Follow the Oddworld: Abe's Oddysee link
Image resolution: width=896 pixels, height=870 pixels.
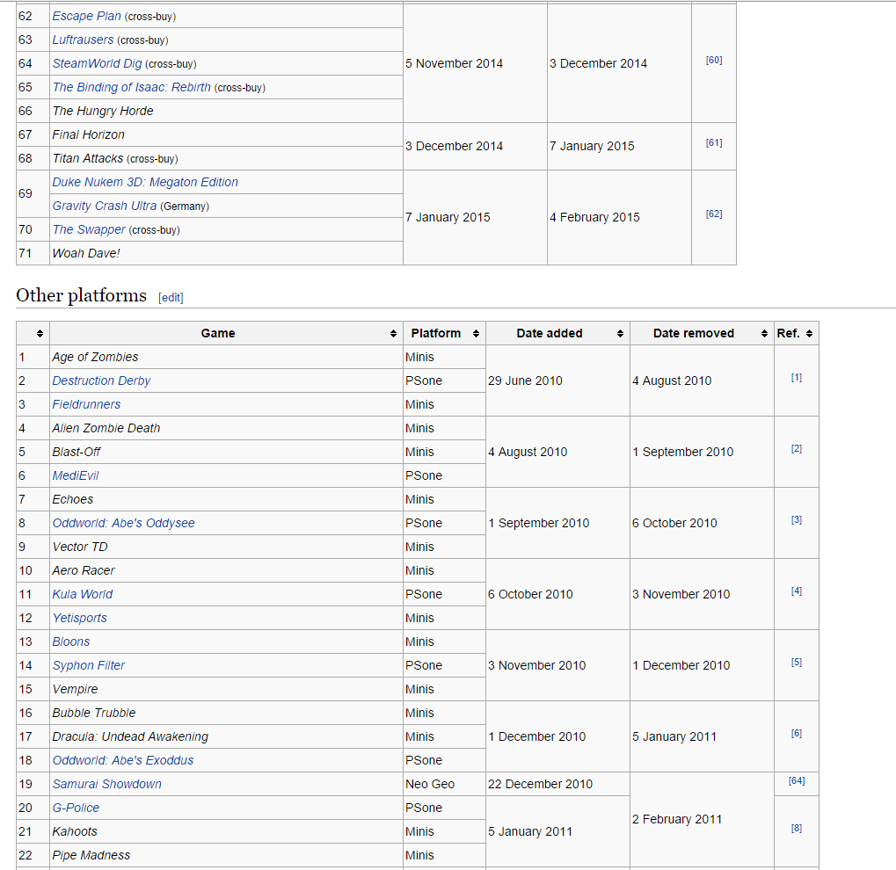pos(123,523)
